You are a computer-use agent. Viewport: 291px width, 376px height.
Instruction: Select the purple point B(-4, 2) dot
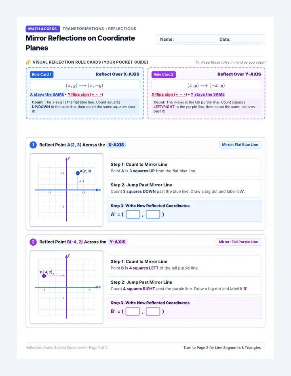point(44,276)
